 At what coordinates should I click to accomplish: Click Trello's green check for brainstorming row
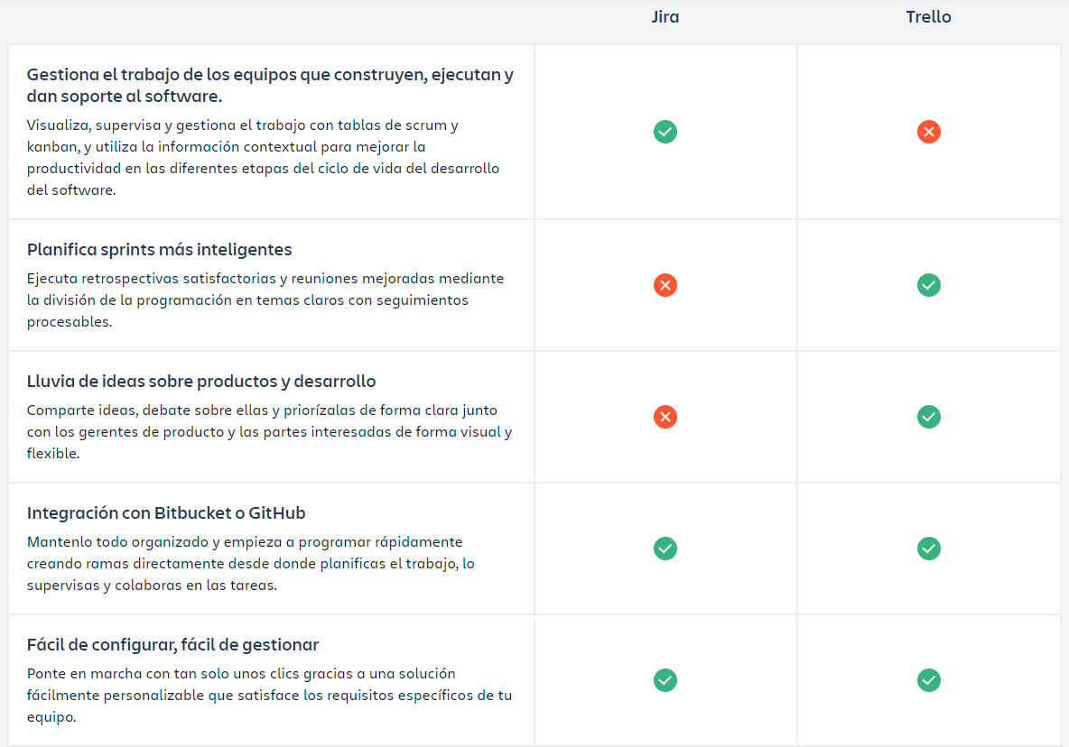click(928, 417)
